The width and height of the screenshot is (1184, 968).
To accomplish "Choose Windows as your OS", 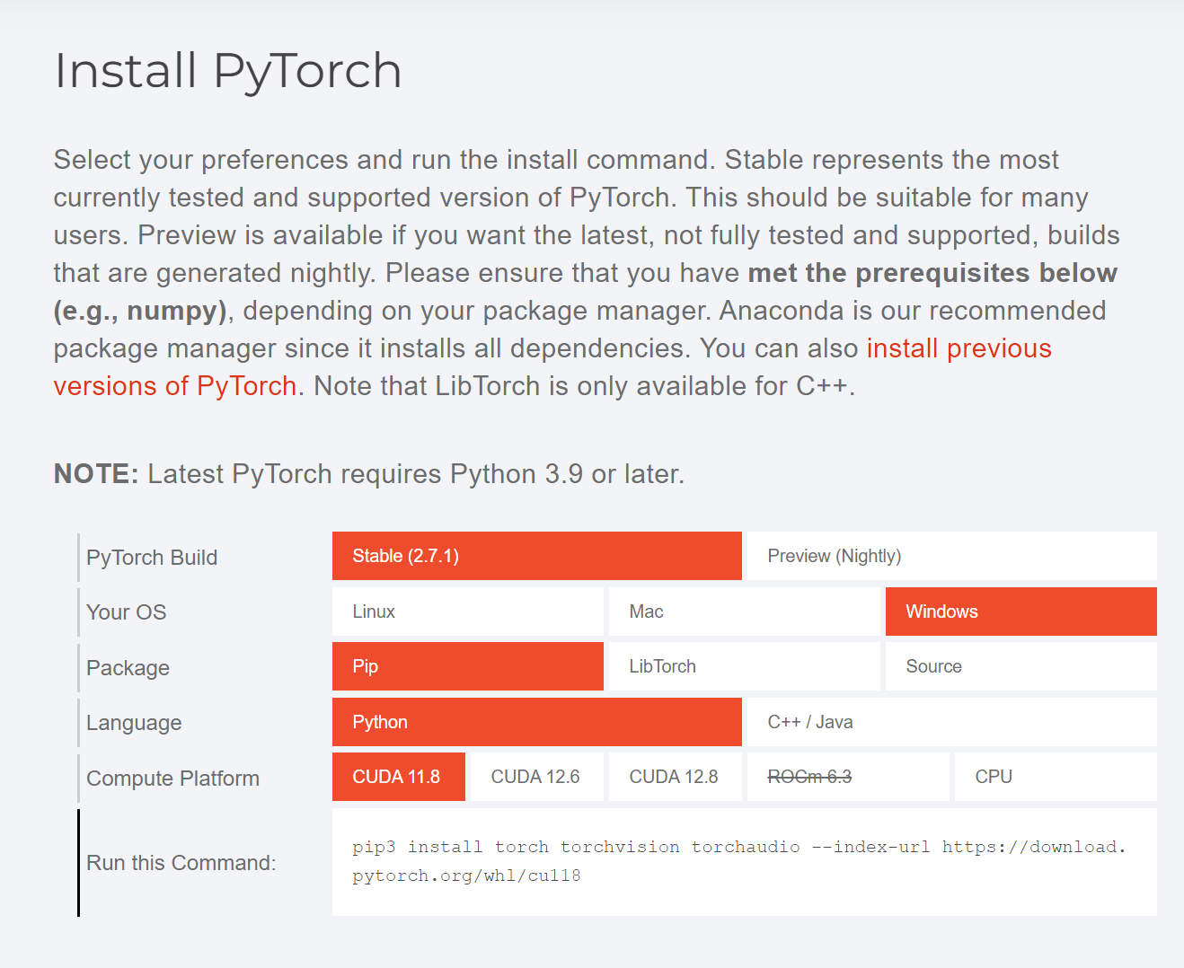I will click(1021, 612).
